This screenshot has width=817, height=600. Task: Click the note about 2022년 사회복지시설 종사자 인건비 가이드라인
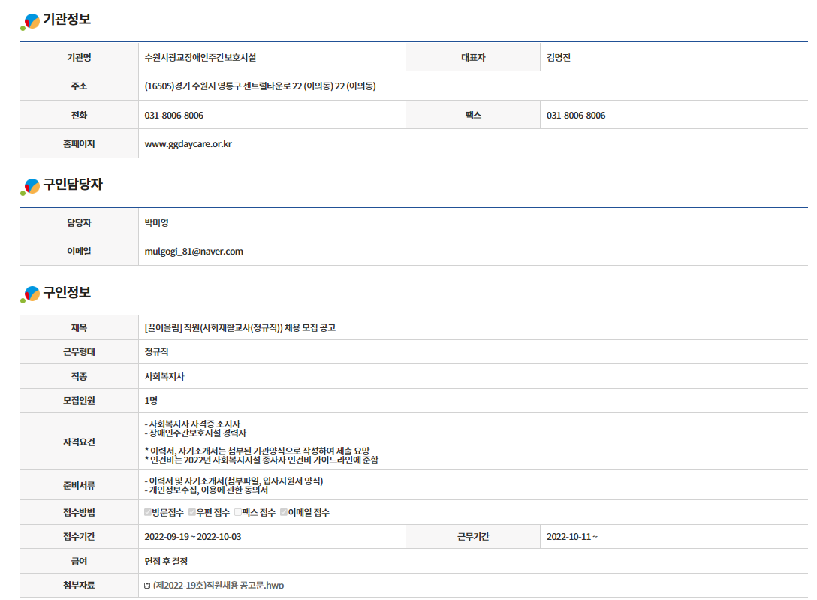coord(261,460)
